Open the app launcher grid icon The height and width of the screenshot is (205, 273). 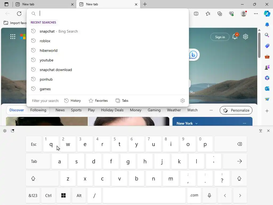coord(13,37)
